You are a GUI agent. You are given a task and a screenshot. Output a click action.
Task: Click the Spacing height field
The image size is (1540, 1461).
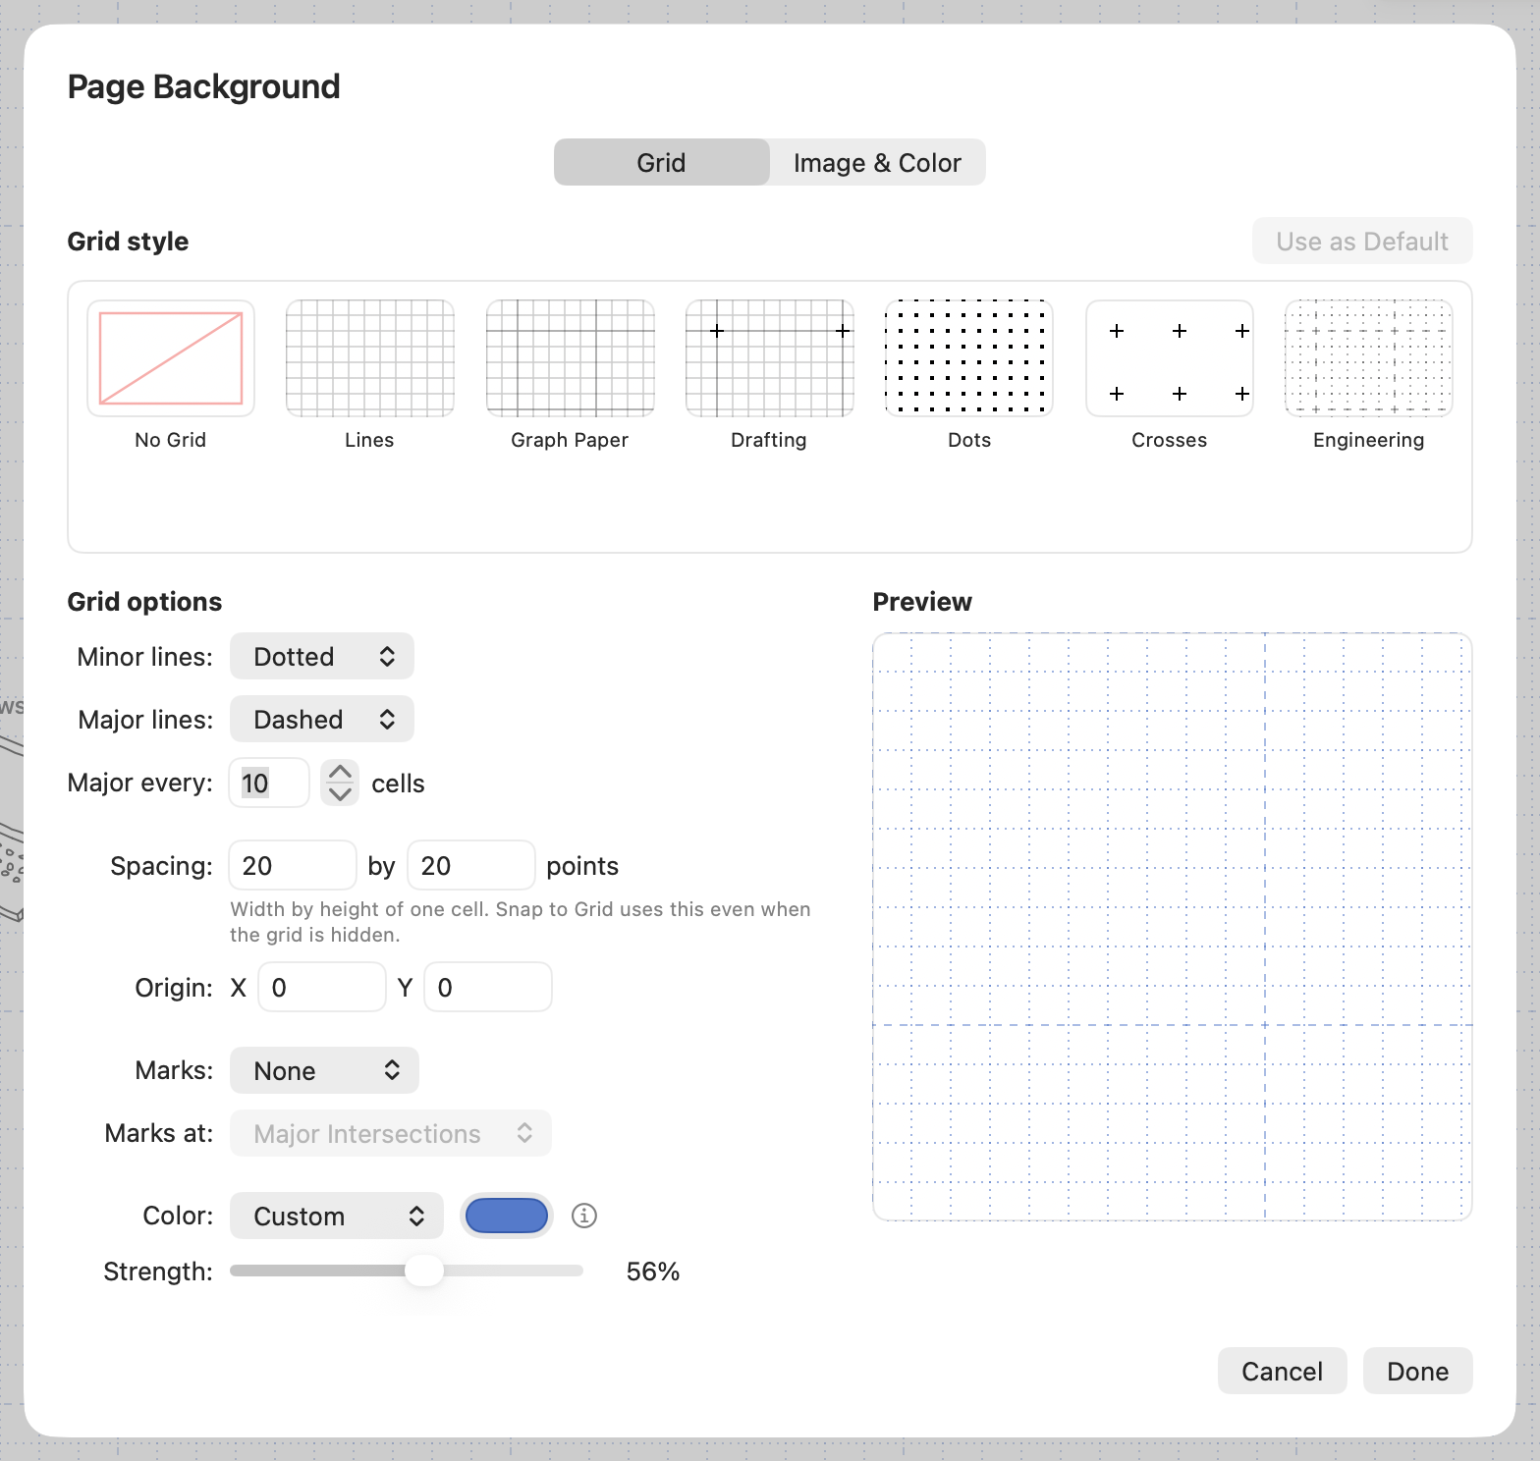pyautogui.click(x=471, y=865)
